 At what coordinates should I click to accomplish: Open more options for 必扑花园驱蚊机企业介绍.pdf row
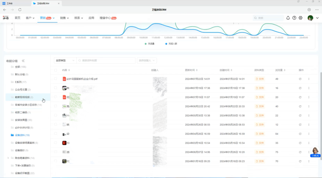click(x=309, y=79)
